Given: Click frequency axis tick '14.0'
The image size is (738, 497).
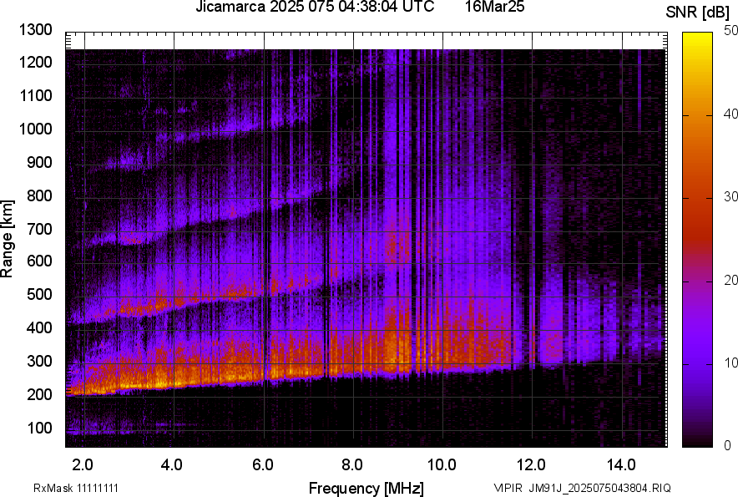Looking at the screenshot, I should 621,465.
